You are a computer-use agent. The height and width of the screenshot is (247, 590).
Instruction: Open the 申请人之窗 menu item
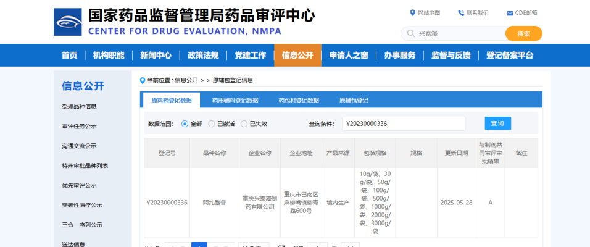tap(349, 56)
